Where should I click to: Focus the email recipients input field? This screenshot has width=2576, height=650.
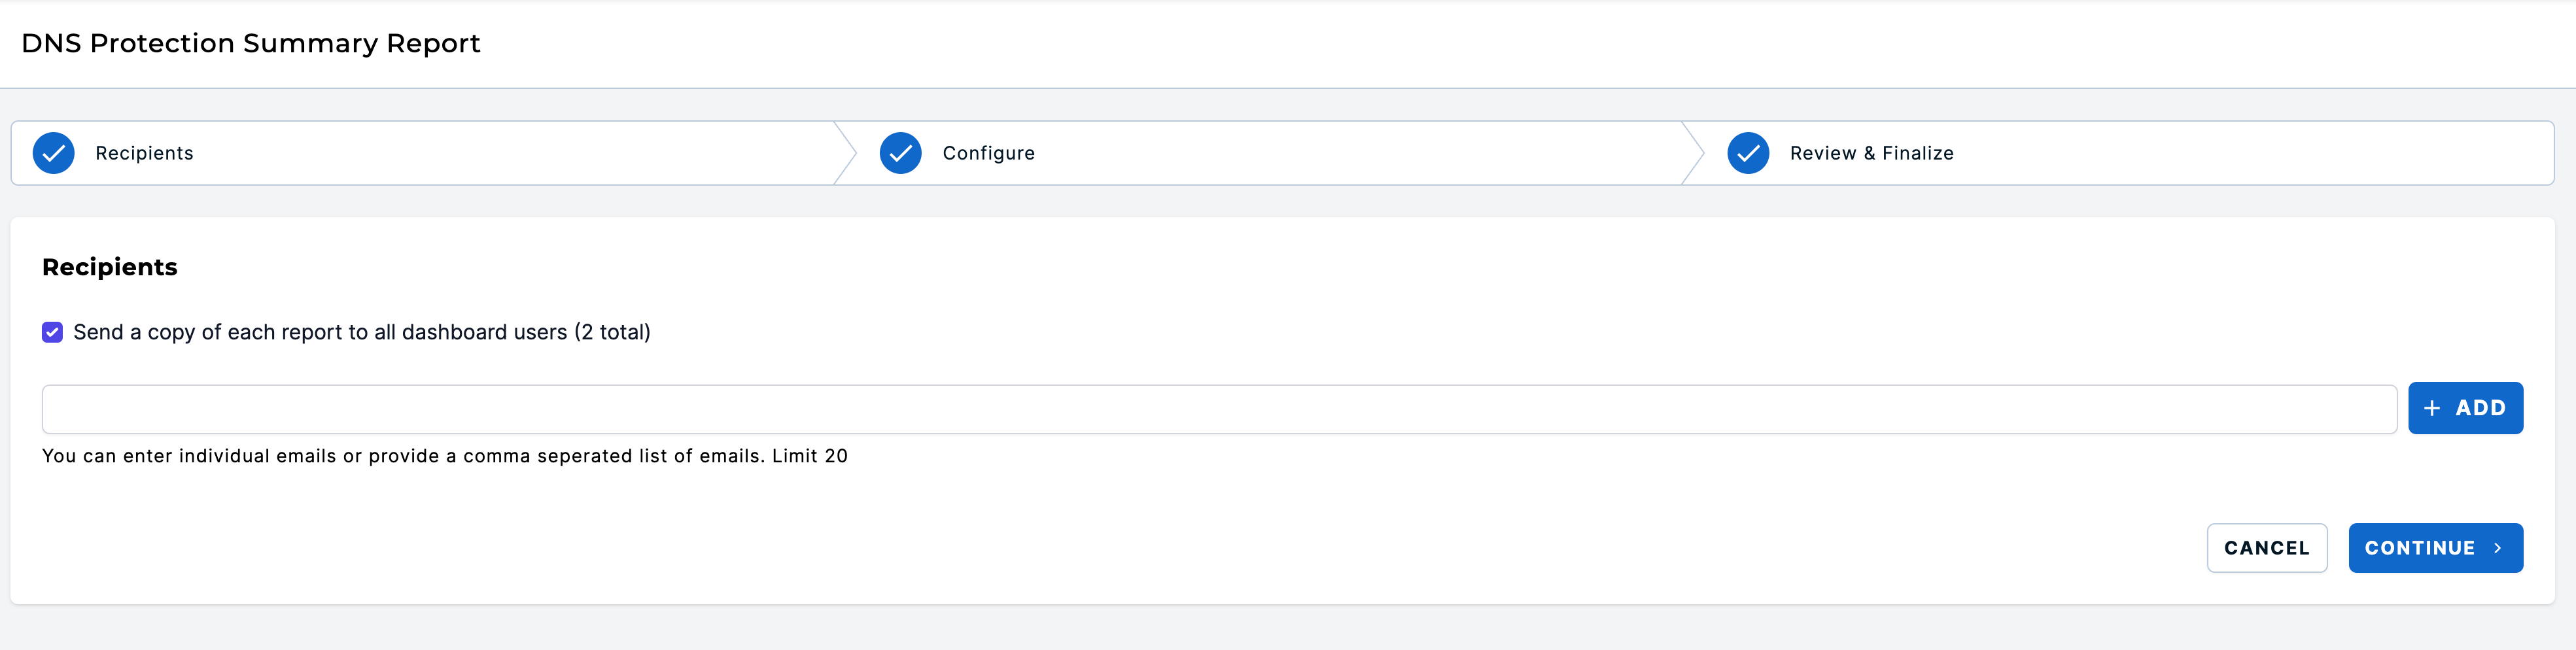click(1219, 409)
